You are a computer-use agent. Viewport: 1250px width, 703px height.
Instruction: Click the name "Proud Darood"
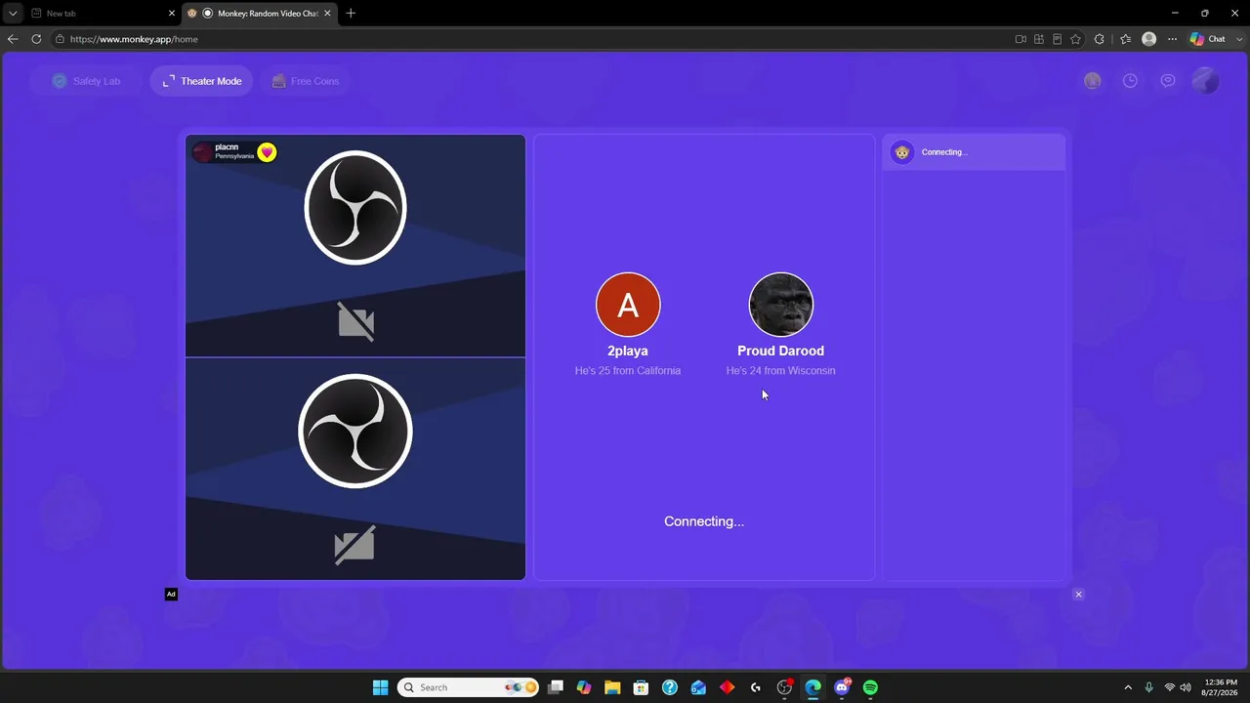pos(781,351)
